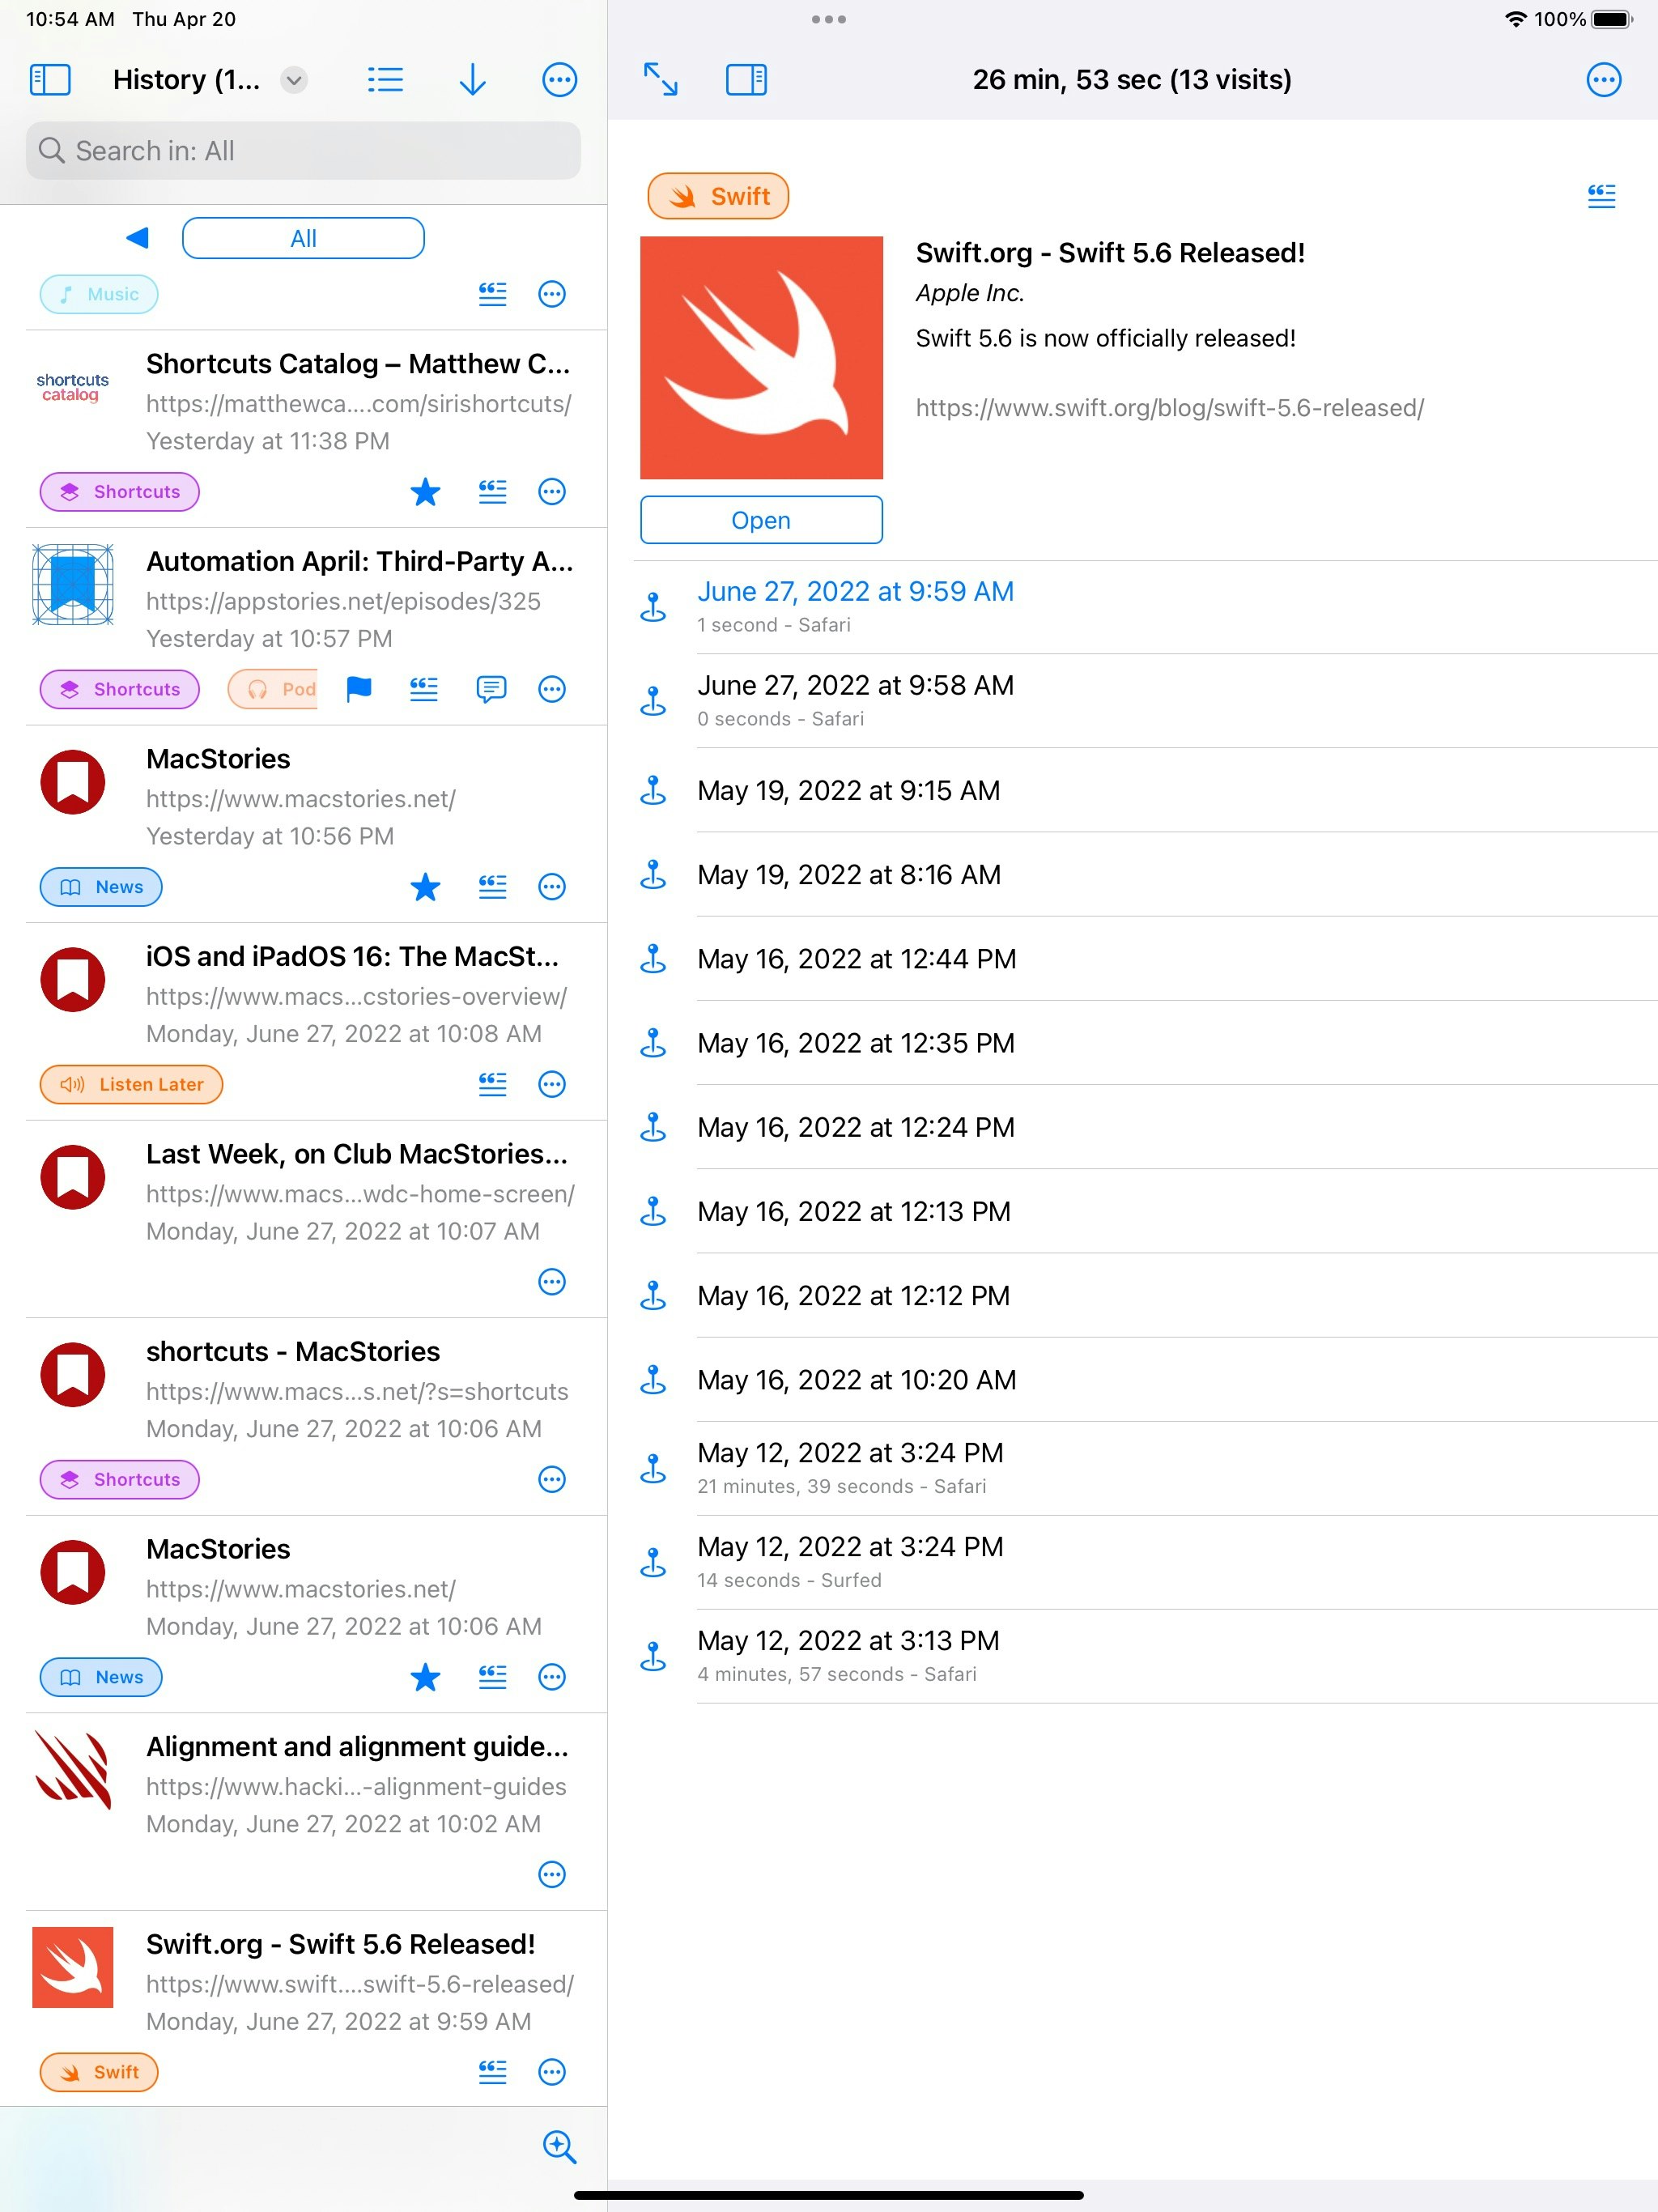Tap the Swift logo thumbnail

point(761,358)
